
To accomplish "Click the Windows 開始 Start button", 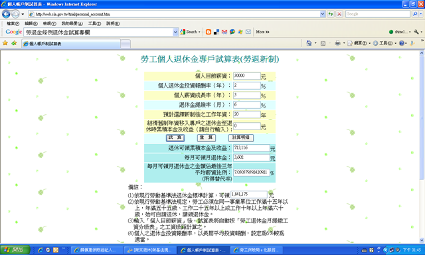I will (x=15, y=250).
